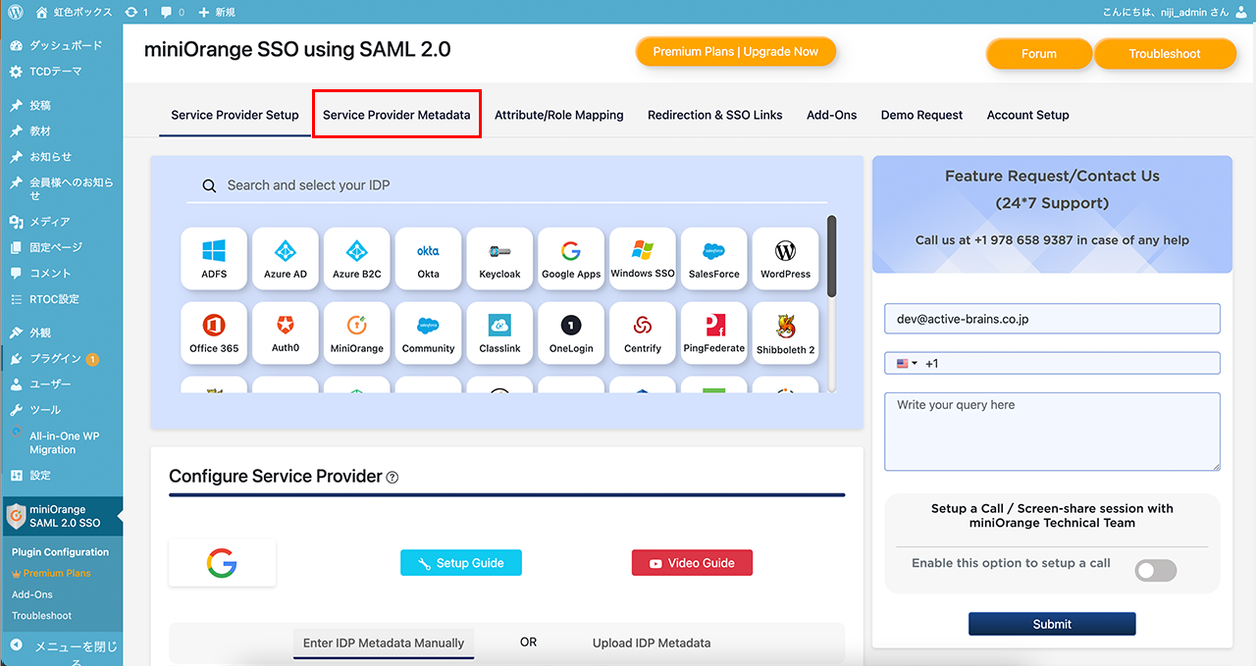This screenshot has height=666, width=1256.
Task: Click the Configure Service Provider help icon
Action: point(392,478)
